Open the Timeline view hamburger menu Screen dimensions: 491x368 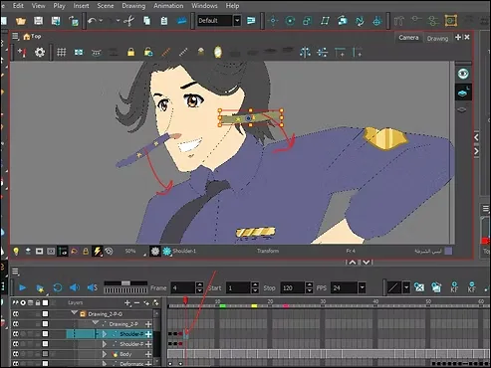(15, 272)
